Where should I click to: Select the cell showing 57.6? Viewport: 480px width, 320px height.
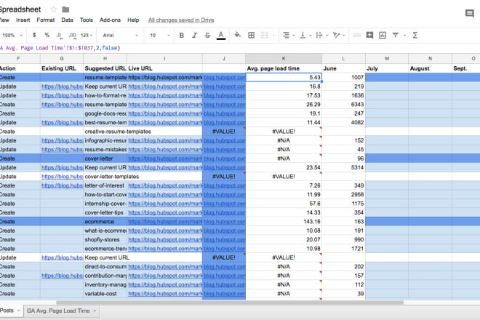284,204
